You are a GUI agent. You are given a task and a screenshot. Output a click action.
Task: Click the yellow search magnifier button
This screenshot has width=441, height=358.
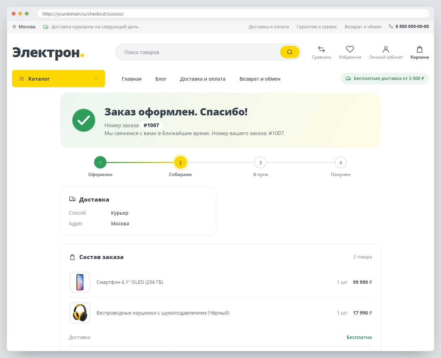(289, 52)
